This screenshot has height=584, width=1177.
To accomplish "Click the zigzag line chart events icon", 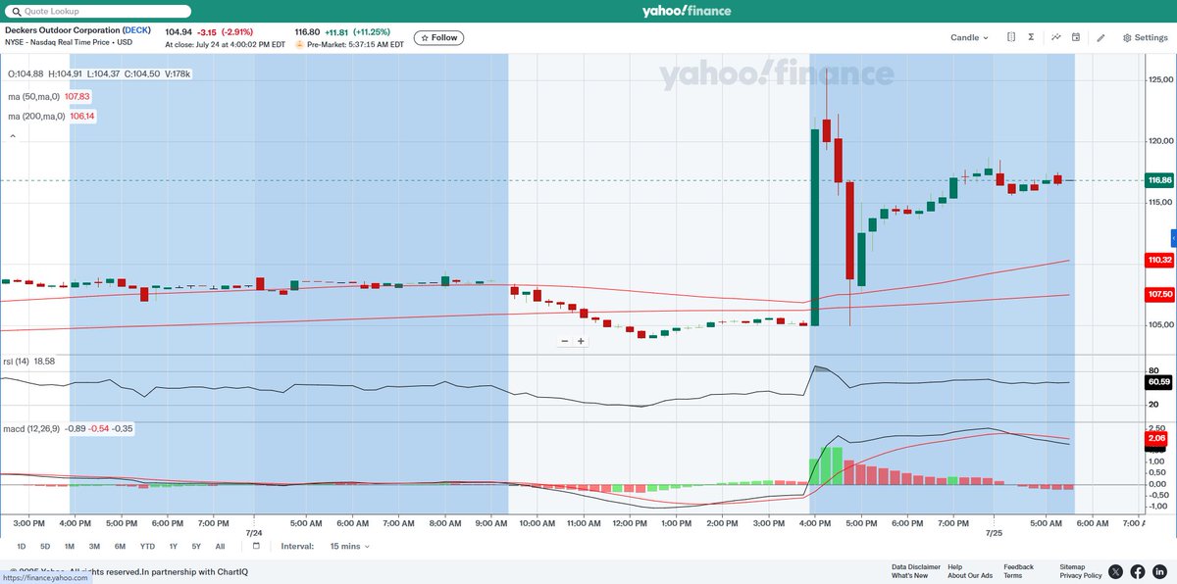I will [x=1056, y=37].
